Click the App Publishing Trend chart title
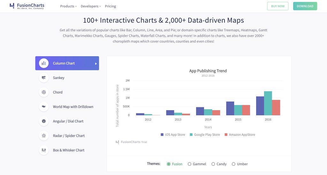327x175 pixels. point(208,71)
